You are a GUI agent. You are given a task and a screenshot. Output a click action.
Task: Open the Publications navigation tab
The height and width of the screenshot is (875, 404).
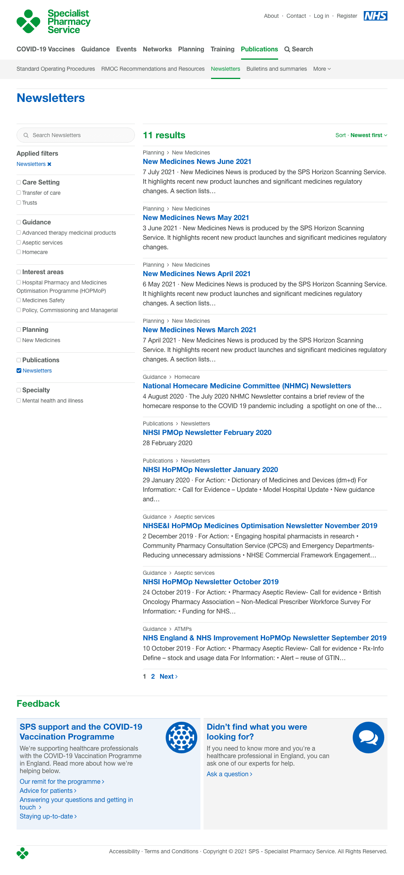point(259,49)
